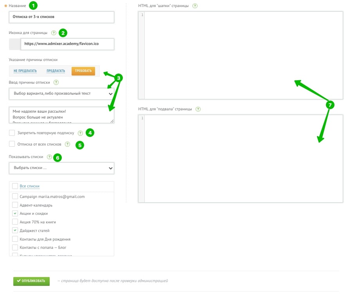356x295 pixels.
Task: Click the Все списки link
Action: (29, 186)
